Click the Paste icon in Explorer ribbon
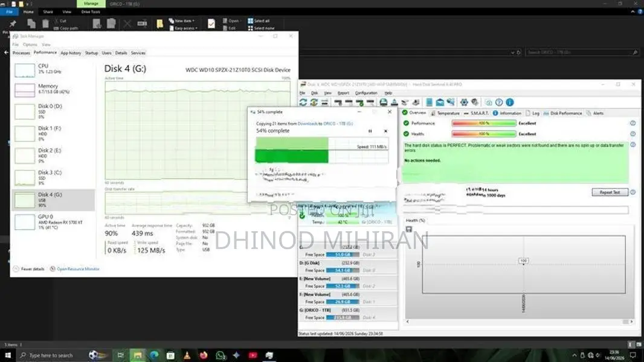The height and width of the screenshot is (362, 644). pos(45,24)
